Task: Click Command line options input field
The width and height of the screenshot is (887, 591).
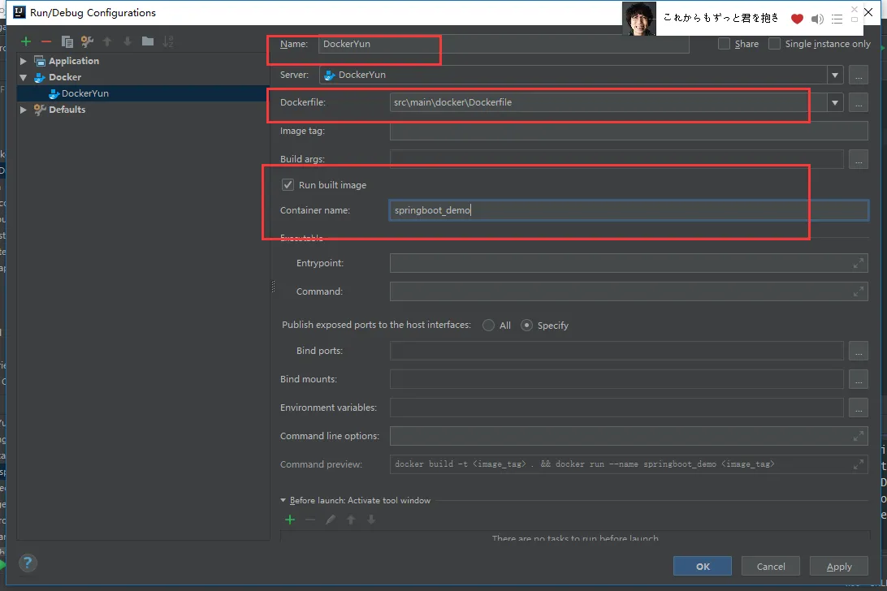Action: [x=629, y=436]
